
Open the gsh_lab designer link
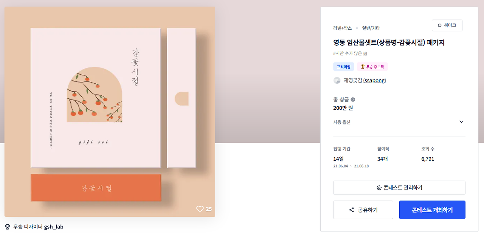(x=54, y=227)
